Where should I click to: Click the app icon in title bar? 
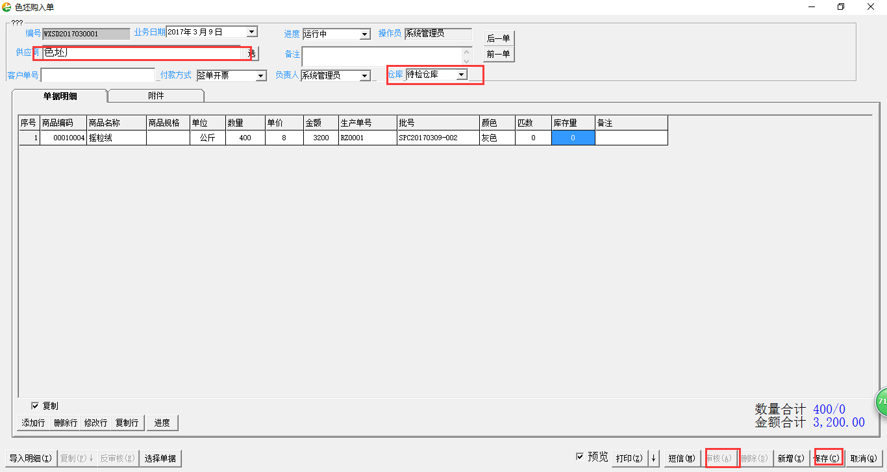click(7, 6)
